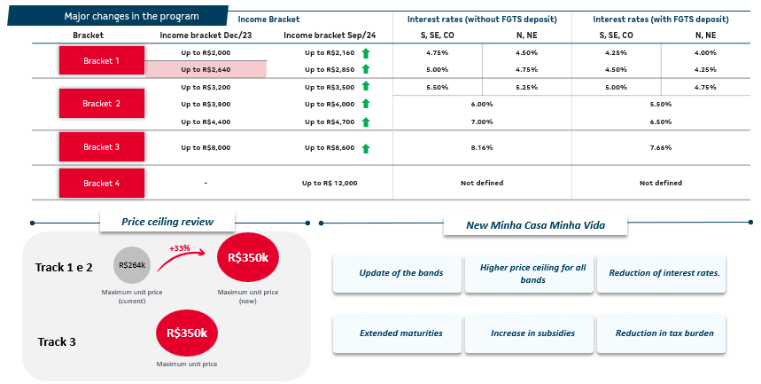
Task: Click the Interest rates (without FGTS deposit) header
Action: coord(482,20)
